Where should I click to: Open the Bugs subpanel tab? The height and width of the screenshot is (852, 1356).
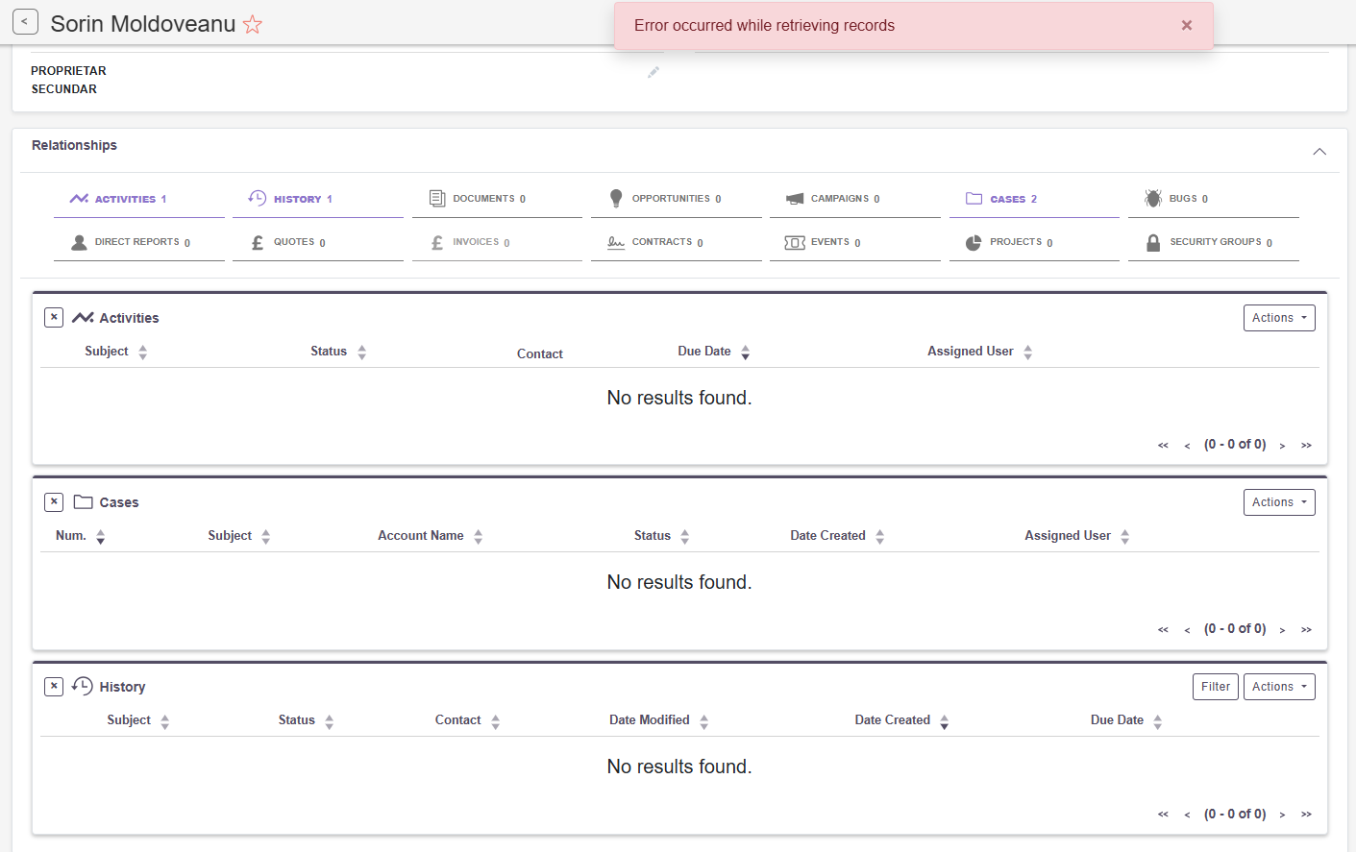pos(1214,199)
